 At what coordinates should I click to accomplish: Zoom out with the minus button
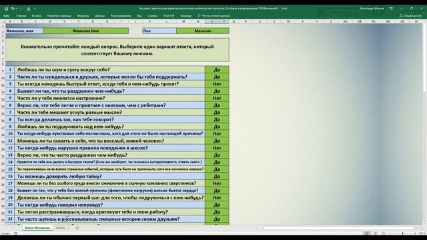click(x=390, y=233)
